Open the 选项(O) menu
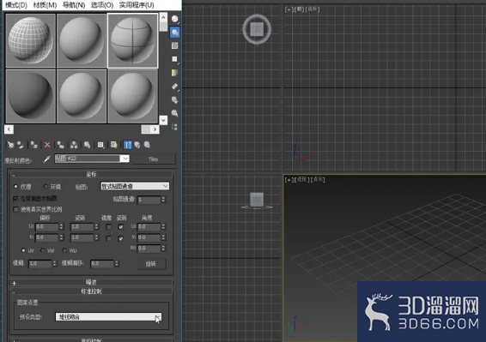486x342 pixels. pyautogui.click(x=102, y=5)
